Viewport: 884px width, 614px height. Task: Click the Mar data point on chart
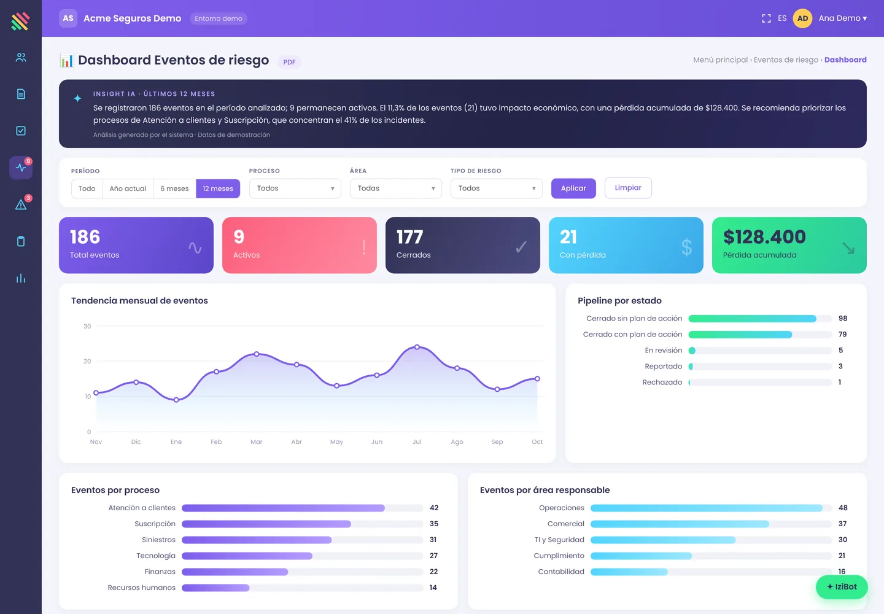[x=257, y=354]
